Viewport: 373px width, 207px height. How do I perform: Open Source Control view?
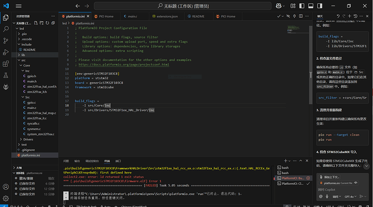(6, 41)
